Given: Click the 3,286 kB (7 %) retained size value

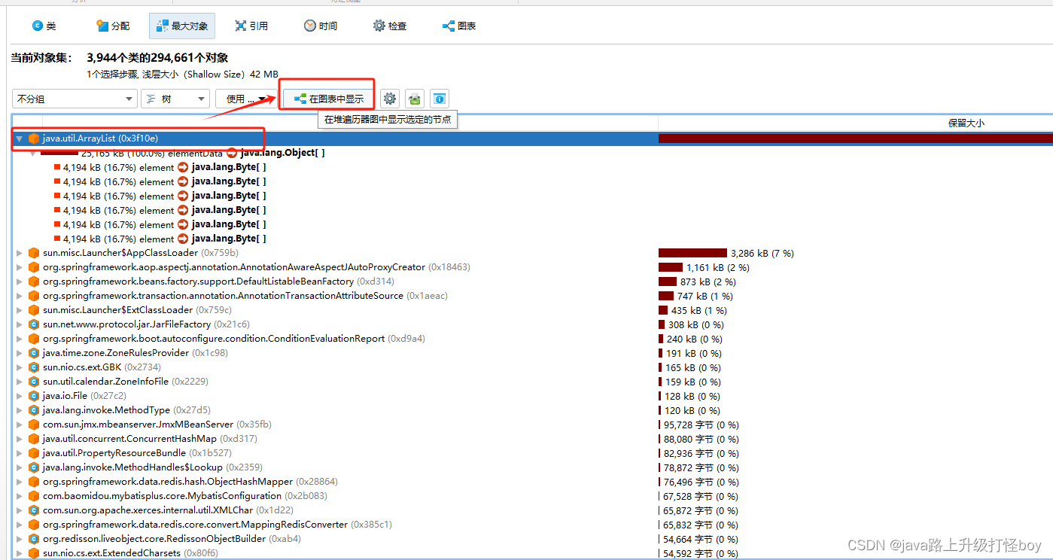Looking at the screenshot, I should point(762,253).
